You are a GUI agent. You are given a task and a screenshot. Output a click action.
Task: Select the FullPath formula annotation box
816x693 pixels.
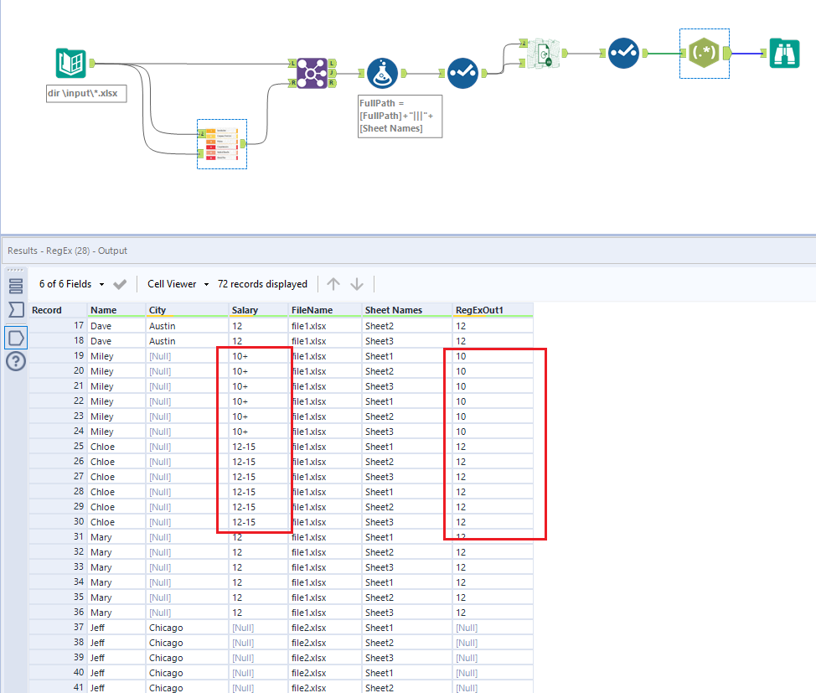400,116
